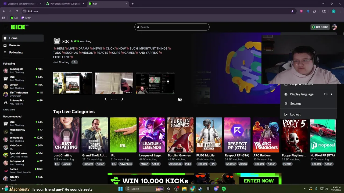
Task: Open Following in the sidebar
Action: coord(23,53)
